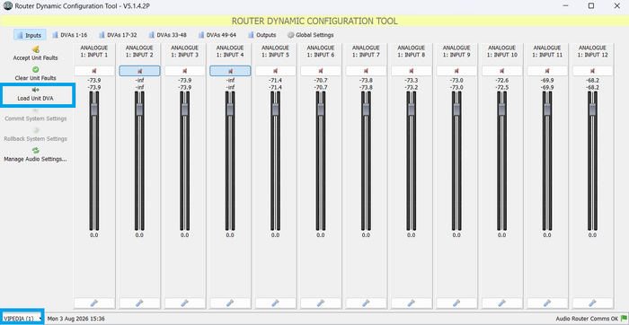Image resolution: width=629 pixels, height=325 pixels.
Task: Toggle mute on Analogue Input 2
Action: click(x=139, y=71)
